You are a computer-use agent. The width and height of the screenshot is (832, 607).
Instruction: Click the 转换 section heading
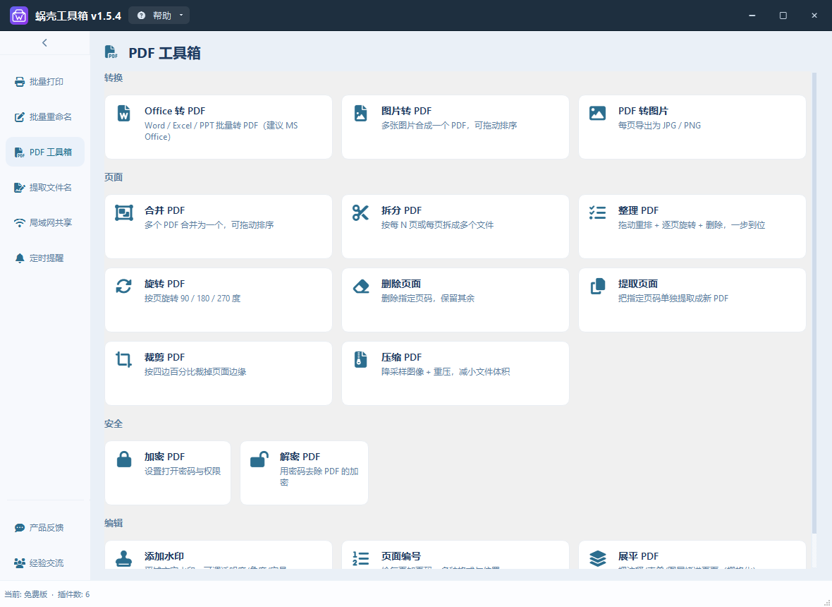(114, 78)
